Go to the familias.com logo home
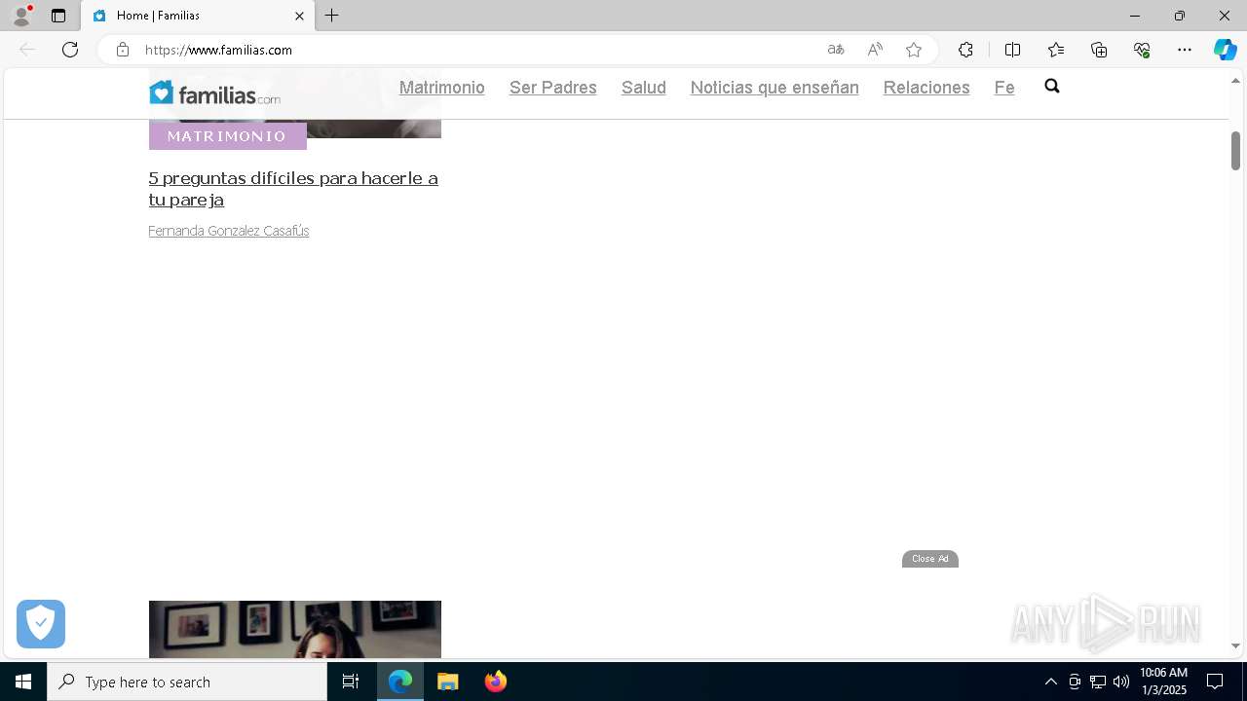Image resolution: width=1247 pixels, height=701 pixels. (214, 92)
